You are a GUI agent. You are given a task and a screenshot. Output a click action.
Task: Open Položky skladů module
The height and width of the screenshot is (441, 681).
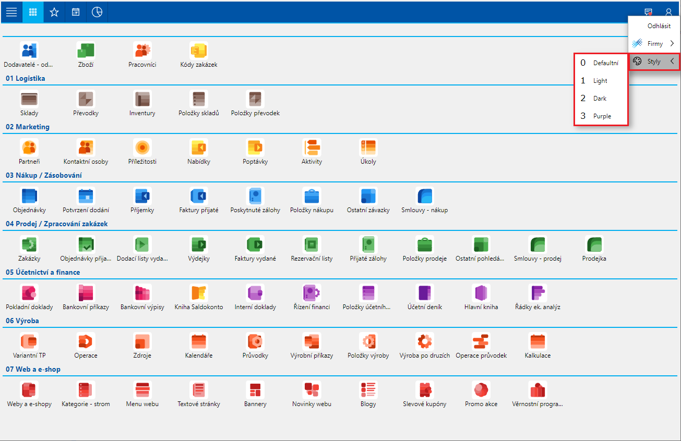click(199, 103)
